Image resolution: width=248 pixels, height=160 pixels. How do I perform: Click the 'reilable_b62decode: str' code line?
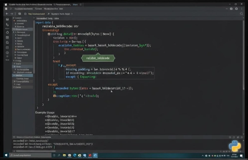click(60, 26)
